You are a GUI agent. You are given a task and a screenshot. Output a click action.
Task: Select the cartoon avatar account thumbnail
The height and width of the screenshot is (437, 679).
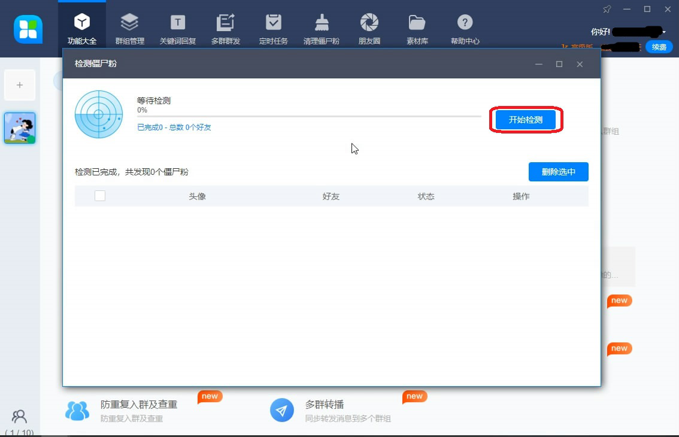(x=20, y=128)
